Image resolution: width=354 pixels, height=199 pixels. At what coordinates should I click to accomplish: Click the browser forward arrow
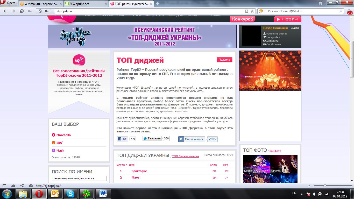tap(13, 11)
